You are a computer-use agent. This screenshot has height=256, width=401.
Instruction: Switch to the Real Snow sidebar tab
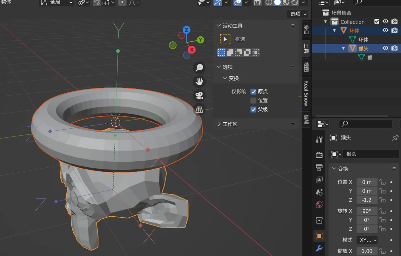pos(306,93)
